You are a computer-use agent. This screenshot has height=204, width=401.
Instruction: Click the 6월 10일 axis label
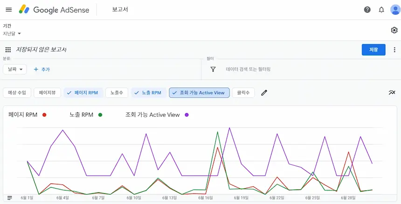click(x=134, y=198)
